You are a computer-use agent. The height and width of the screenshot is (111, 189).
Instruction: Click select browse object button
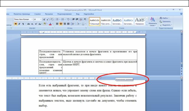pos(182,71)
